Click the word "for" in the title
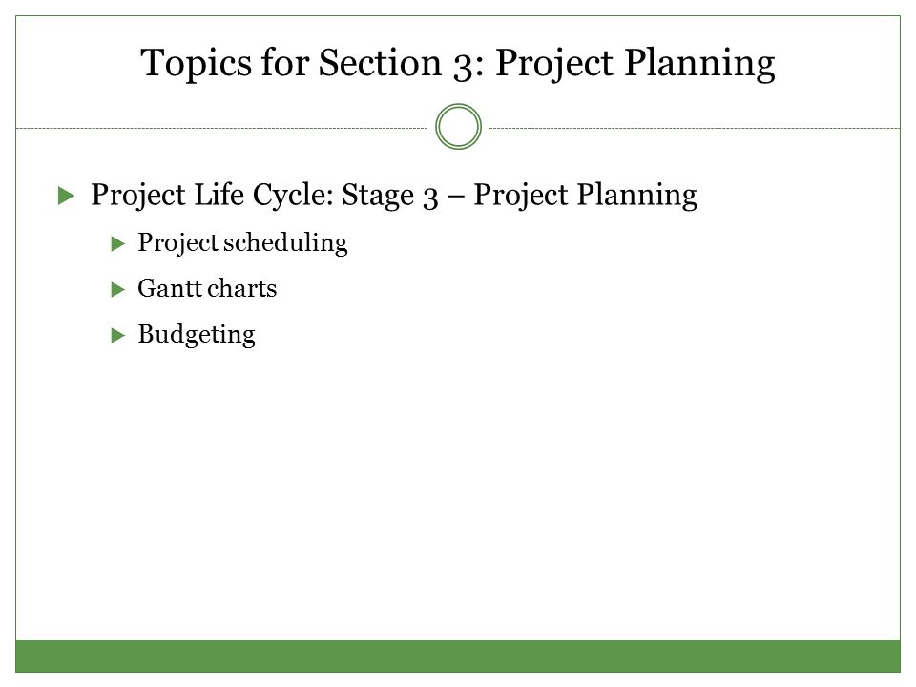This screenshot has height=687, width=916. tap(284, 62)
